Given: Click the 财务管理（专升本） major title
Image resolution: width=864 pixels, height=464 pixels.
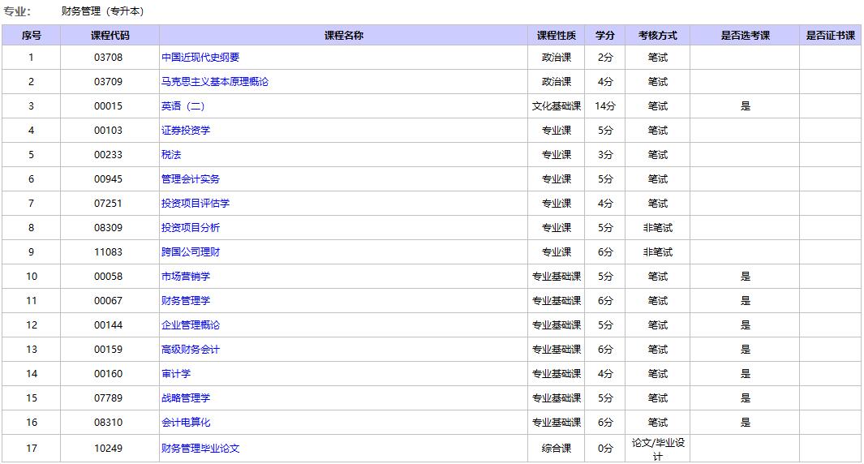Looking at the screenshot, I should 102,11.
